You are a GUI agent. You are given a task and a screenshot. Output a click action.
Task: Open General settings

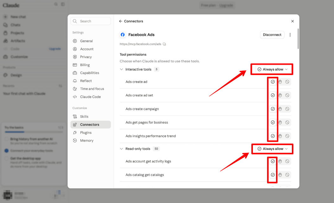(91, 41)
